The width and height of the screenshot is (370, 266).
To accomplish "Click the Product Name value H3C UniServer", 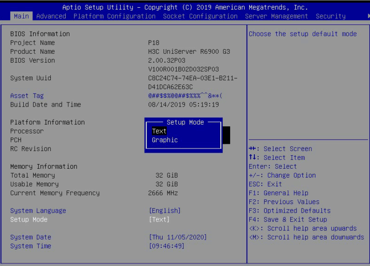I will [x=189, y=52].
